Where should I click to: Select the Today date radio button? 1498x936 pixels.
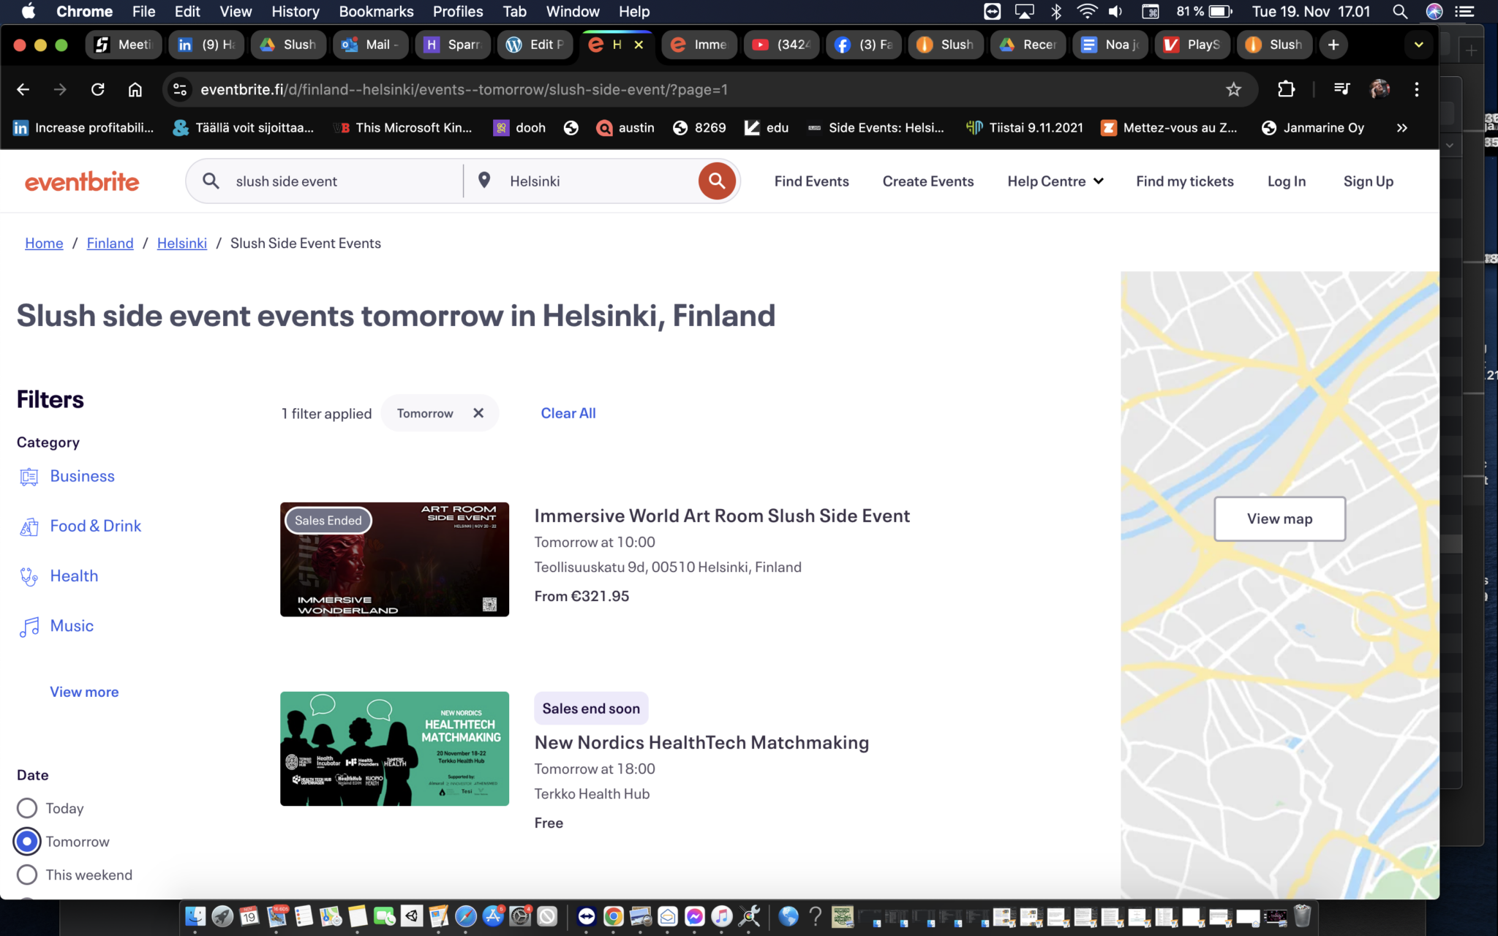pos(27,807)
